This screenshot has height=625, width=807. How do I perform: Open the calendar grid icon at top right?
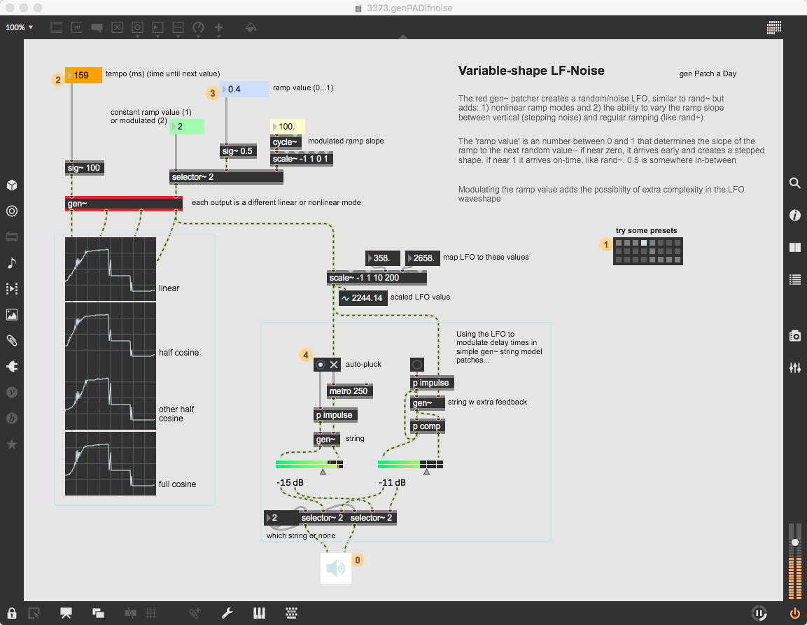773,27
